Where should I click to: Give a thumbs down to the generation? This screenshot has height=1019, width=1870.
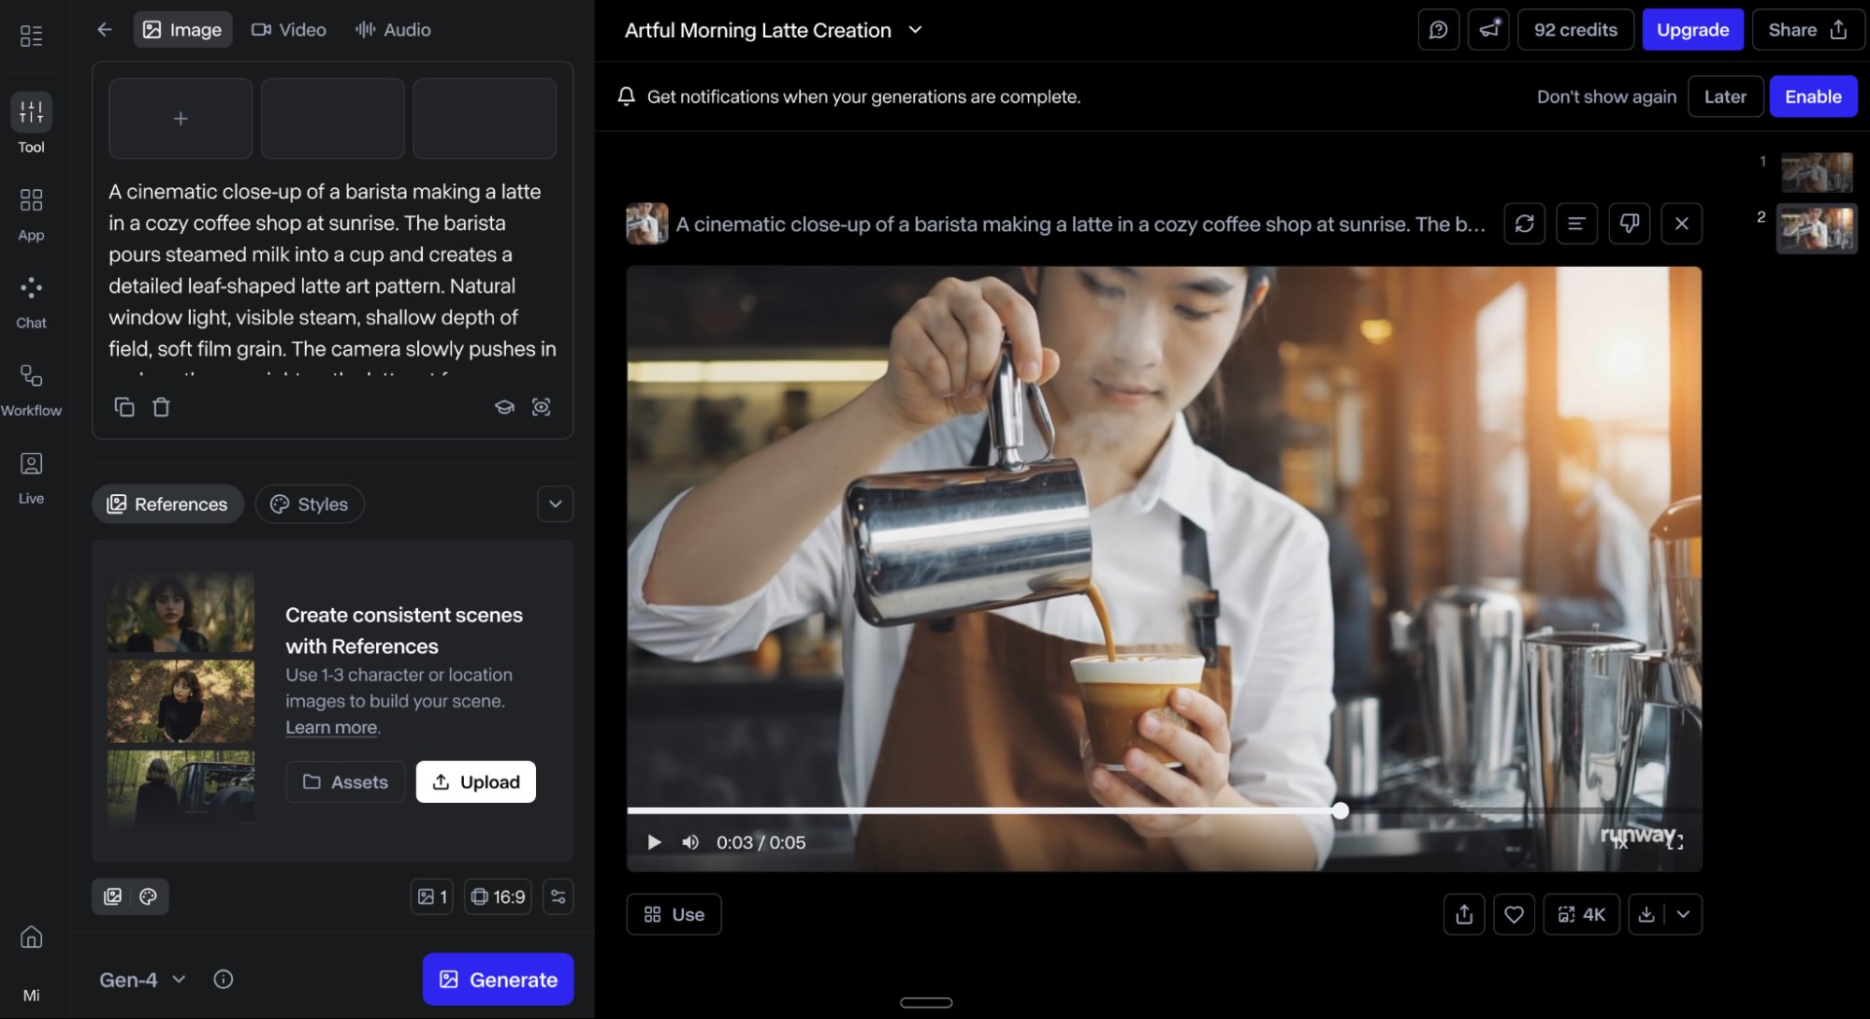point(1629,224)
